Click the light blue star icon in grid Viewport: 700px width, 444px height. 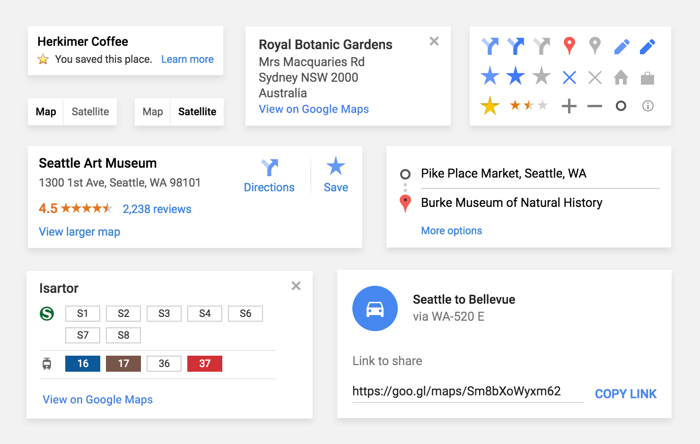490,76
